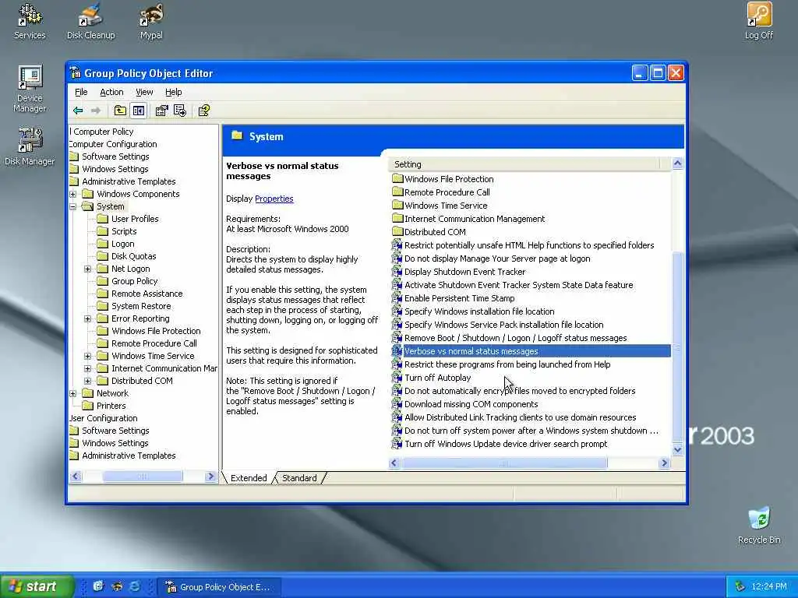
Task: Click the settings list horizontal scroll left arrow
Action: (394, 463)
